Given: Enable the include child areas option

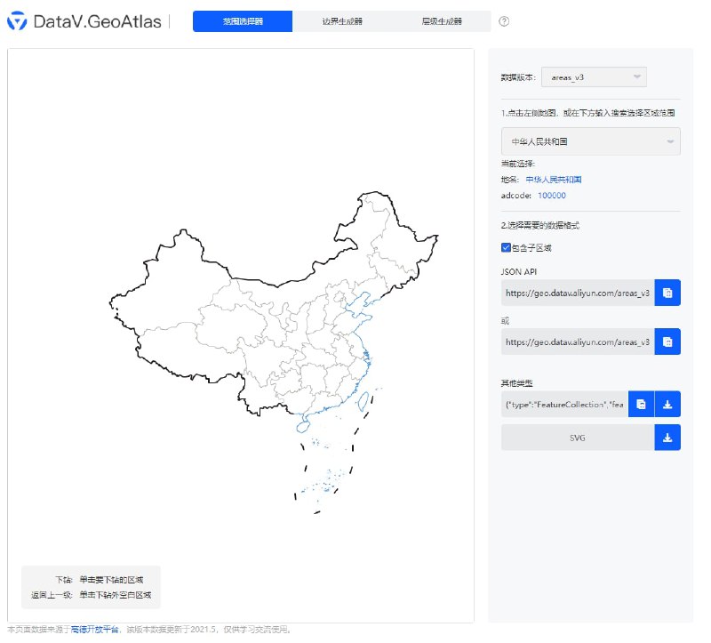Looking at the screenshot, I should (x=507, y=248).
